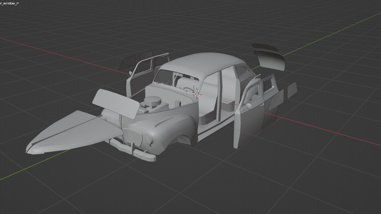Click the orange object origin dot
This screenshot has width=381, height=214.
click(x=157, y=82)
